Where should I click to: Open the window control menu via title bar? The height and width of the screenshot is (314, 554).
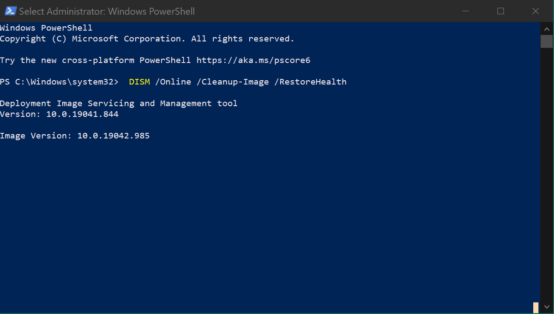(x=10, y=11)
